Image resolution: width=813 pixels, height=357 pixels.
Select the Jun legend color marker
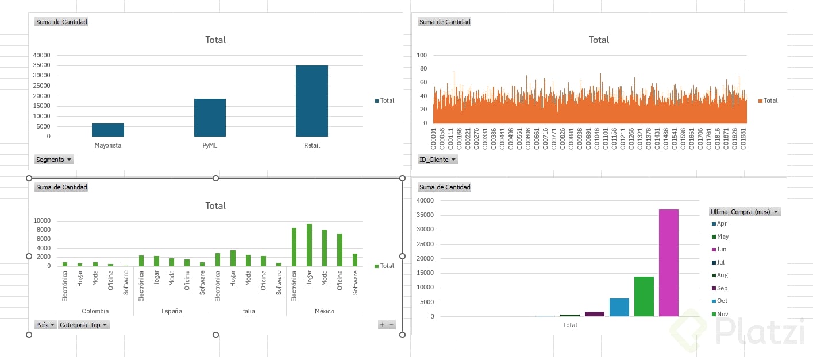(714, 250)
